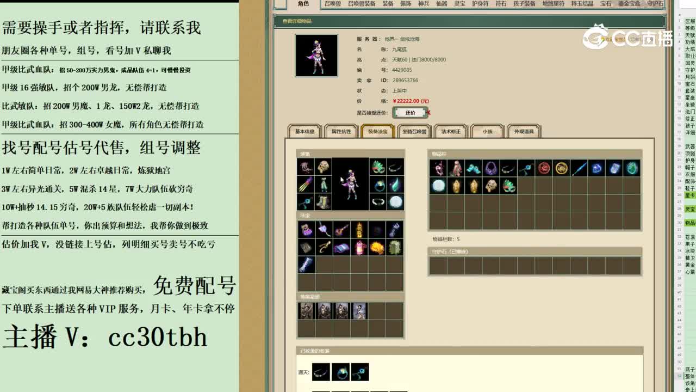696x392 pixels.
Task: Open the 小孩 sub-tab
Action: click(x=487, y=131)
